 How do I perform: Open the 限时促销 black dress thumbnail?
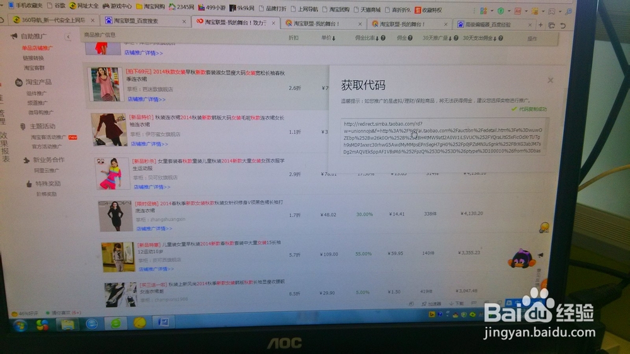[x=115, y=216]
